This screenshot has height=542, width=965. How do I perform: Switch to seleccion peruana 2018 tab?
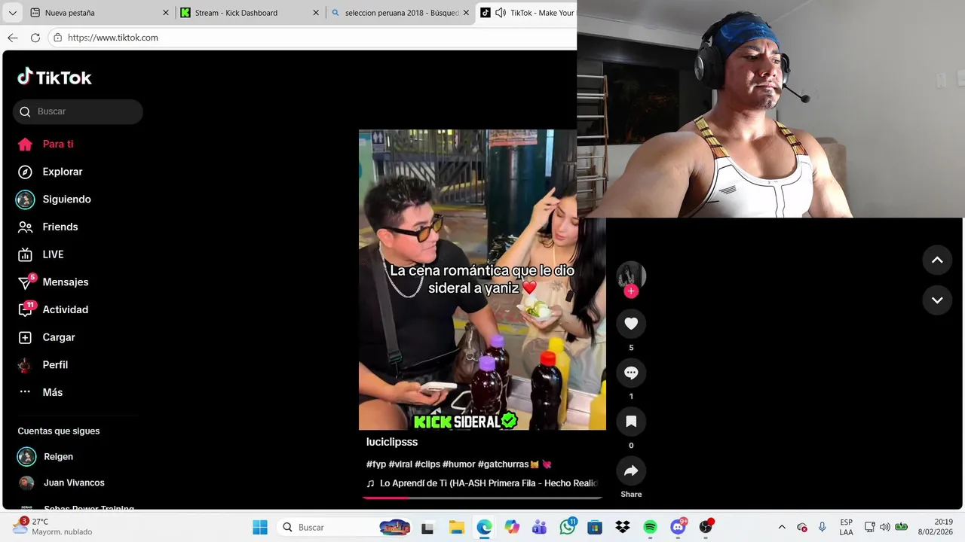point(402,13)
